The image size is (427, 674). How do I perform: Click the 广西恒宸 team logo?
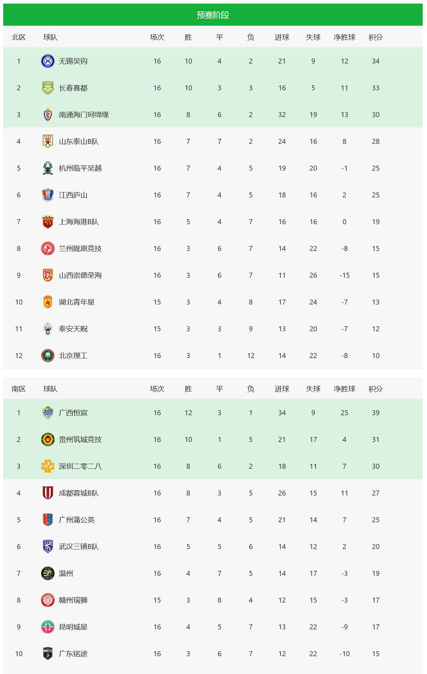47,413
